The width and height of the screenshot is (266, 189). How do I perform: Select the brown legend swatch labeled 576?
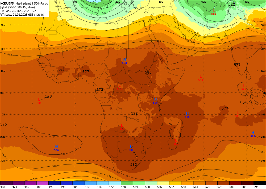223,183
